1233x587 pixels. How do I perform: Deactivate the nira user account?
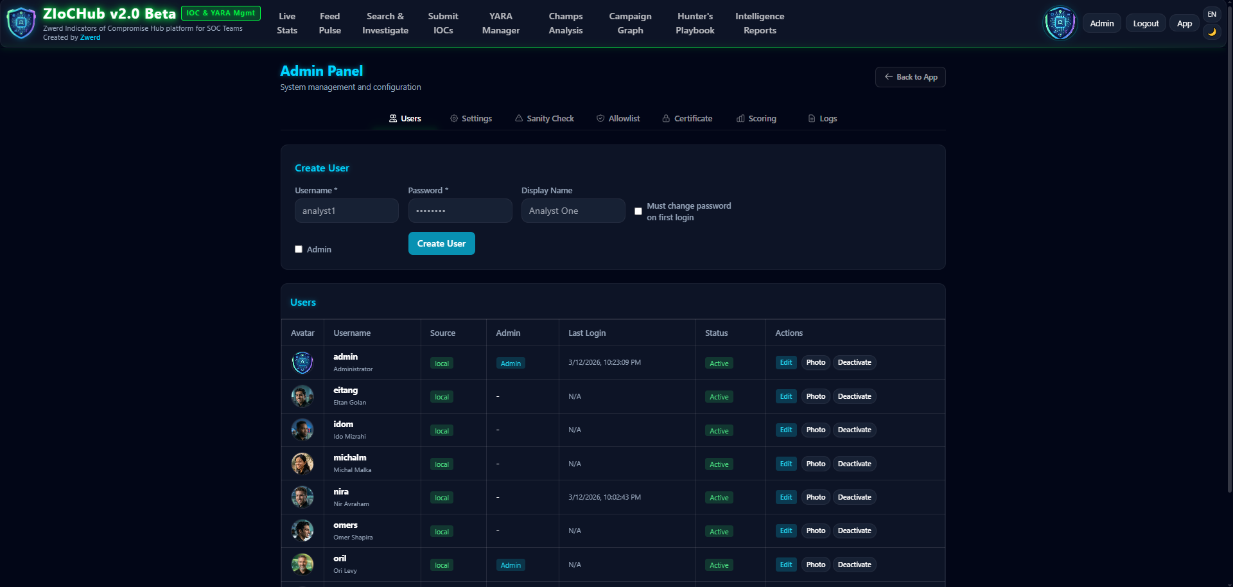(854, 497)
